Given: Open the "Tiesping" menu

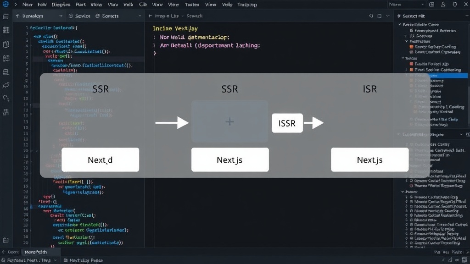Looking at the screenshot, I should (x=247, y=5).
